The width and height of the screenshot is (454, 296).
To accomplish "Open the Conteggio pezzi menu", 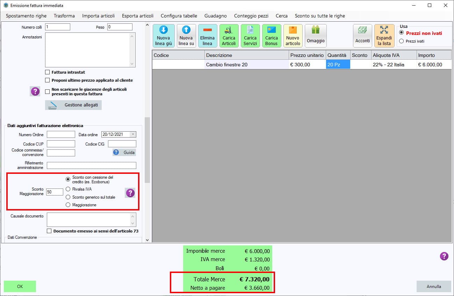I will (x=251, y=16).
